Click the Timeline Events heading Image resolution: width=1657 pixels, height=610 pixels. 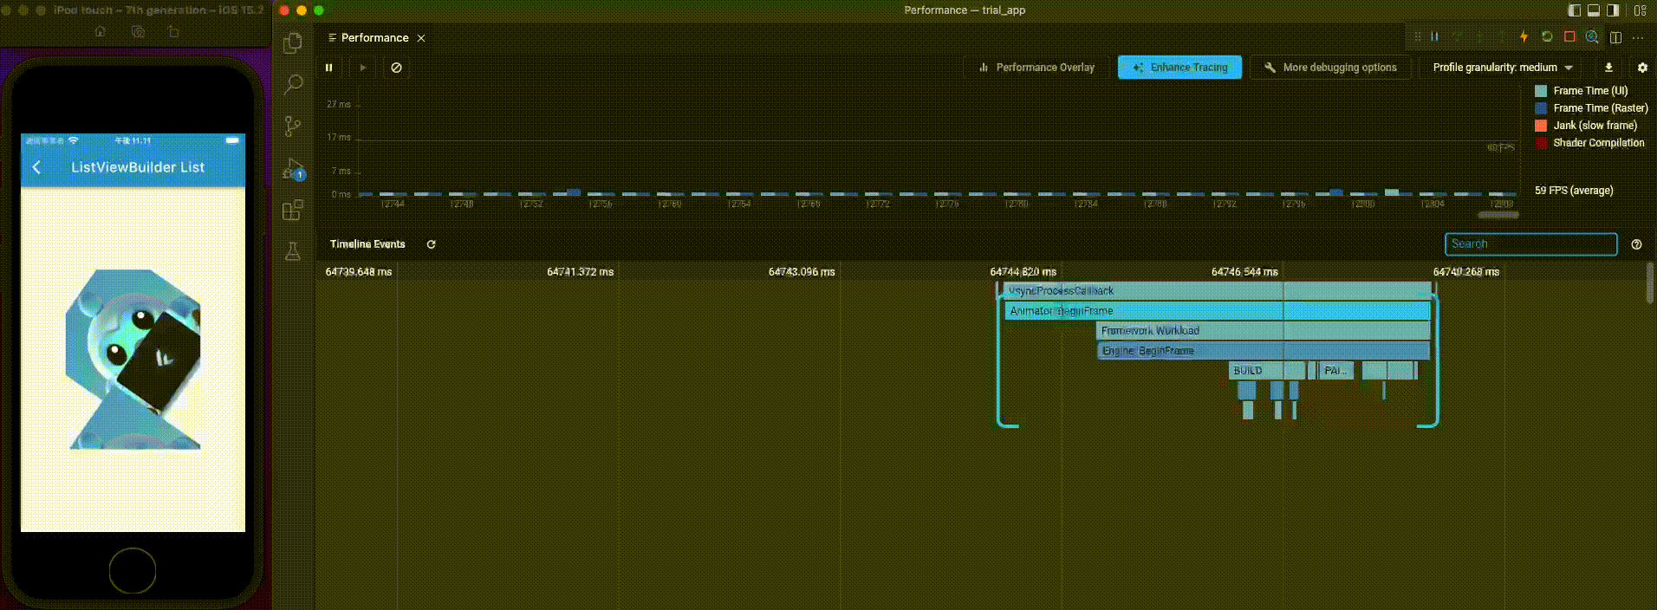367,244
